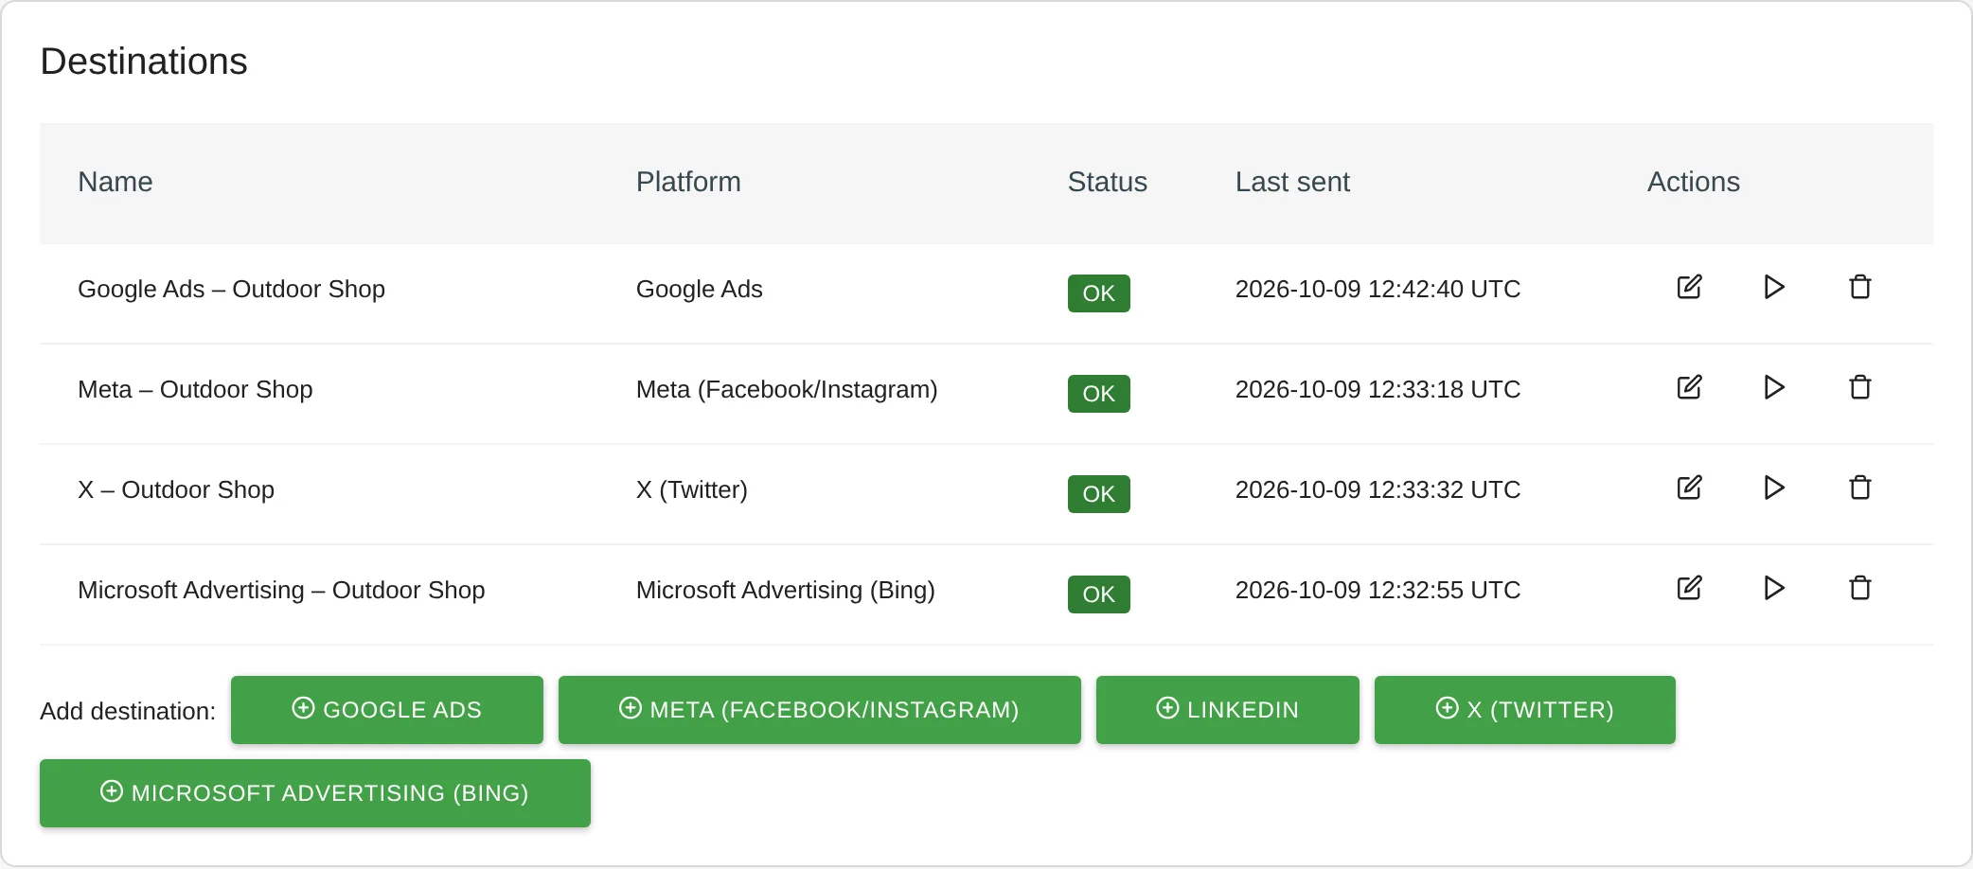Click OK status badge for X (Twitter) row
Screen dimensions: 1973x869
tap(1099, 494)
